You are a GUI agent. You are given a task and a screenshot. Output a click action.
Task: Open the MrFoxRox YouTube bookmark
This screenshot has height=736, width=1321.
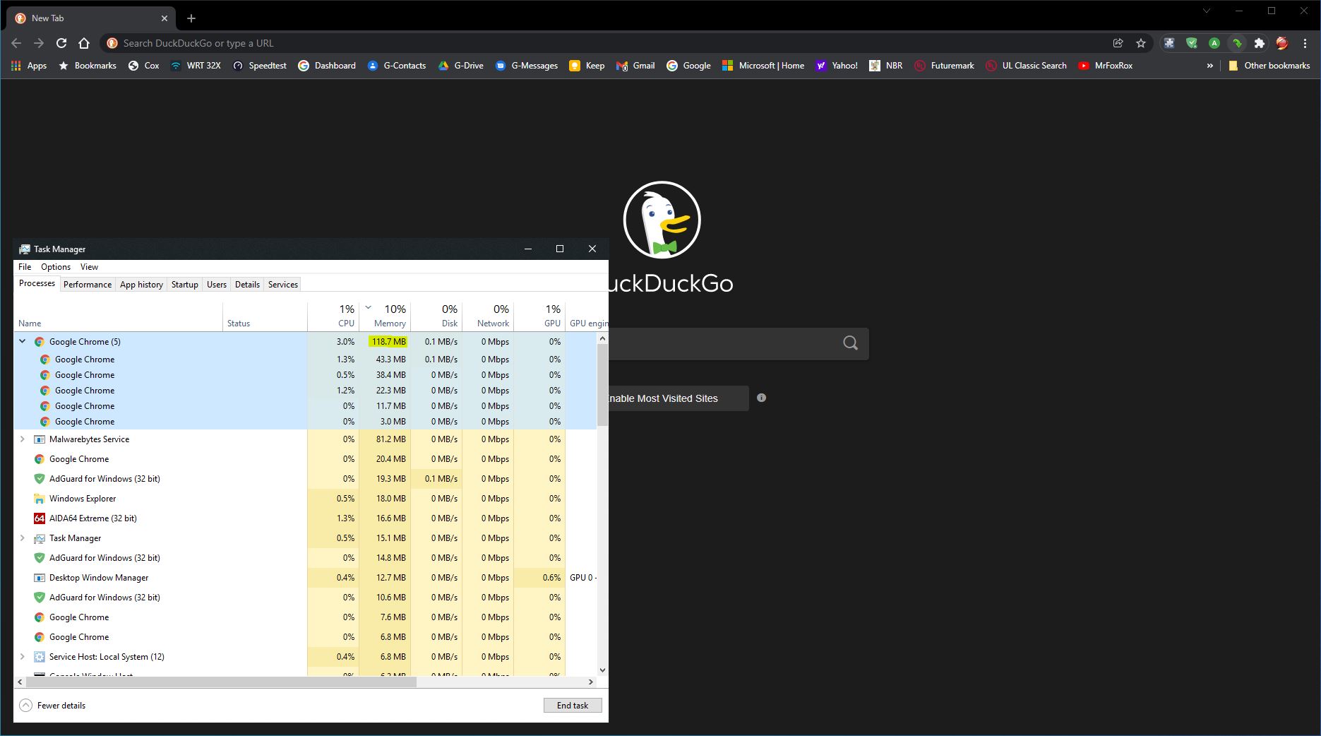pyautogui.click(x=1106, y=66)
